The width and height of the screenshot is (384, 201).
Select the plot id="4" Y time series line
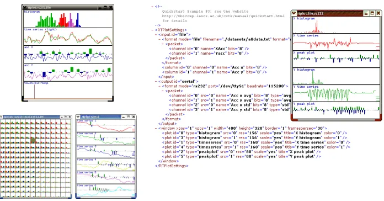point(256,147)
